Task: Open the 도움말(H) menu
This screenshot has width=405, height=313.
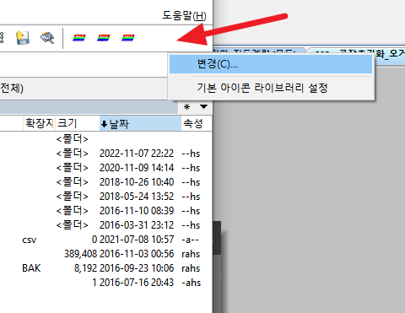Action: [184, 15]
